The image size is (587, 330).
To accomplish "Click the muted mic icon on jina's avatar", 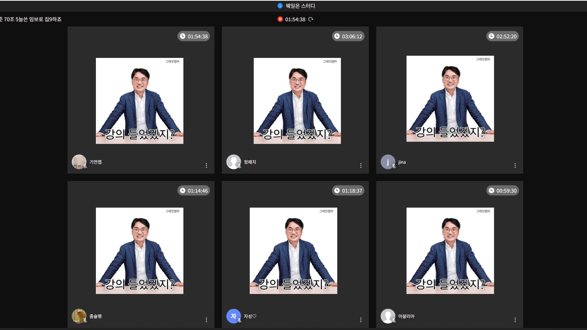I will pyautogui.click(x=394, y=166).
